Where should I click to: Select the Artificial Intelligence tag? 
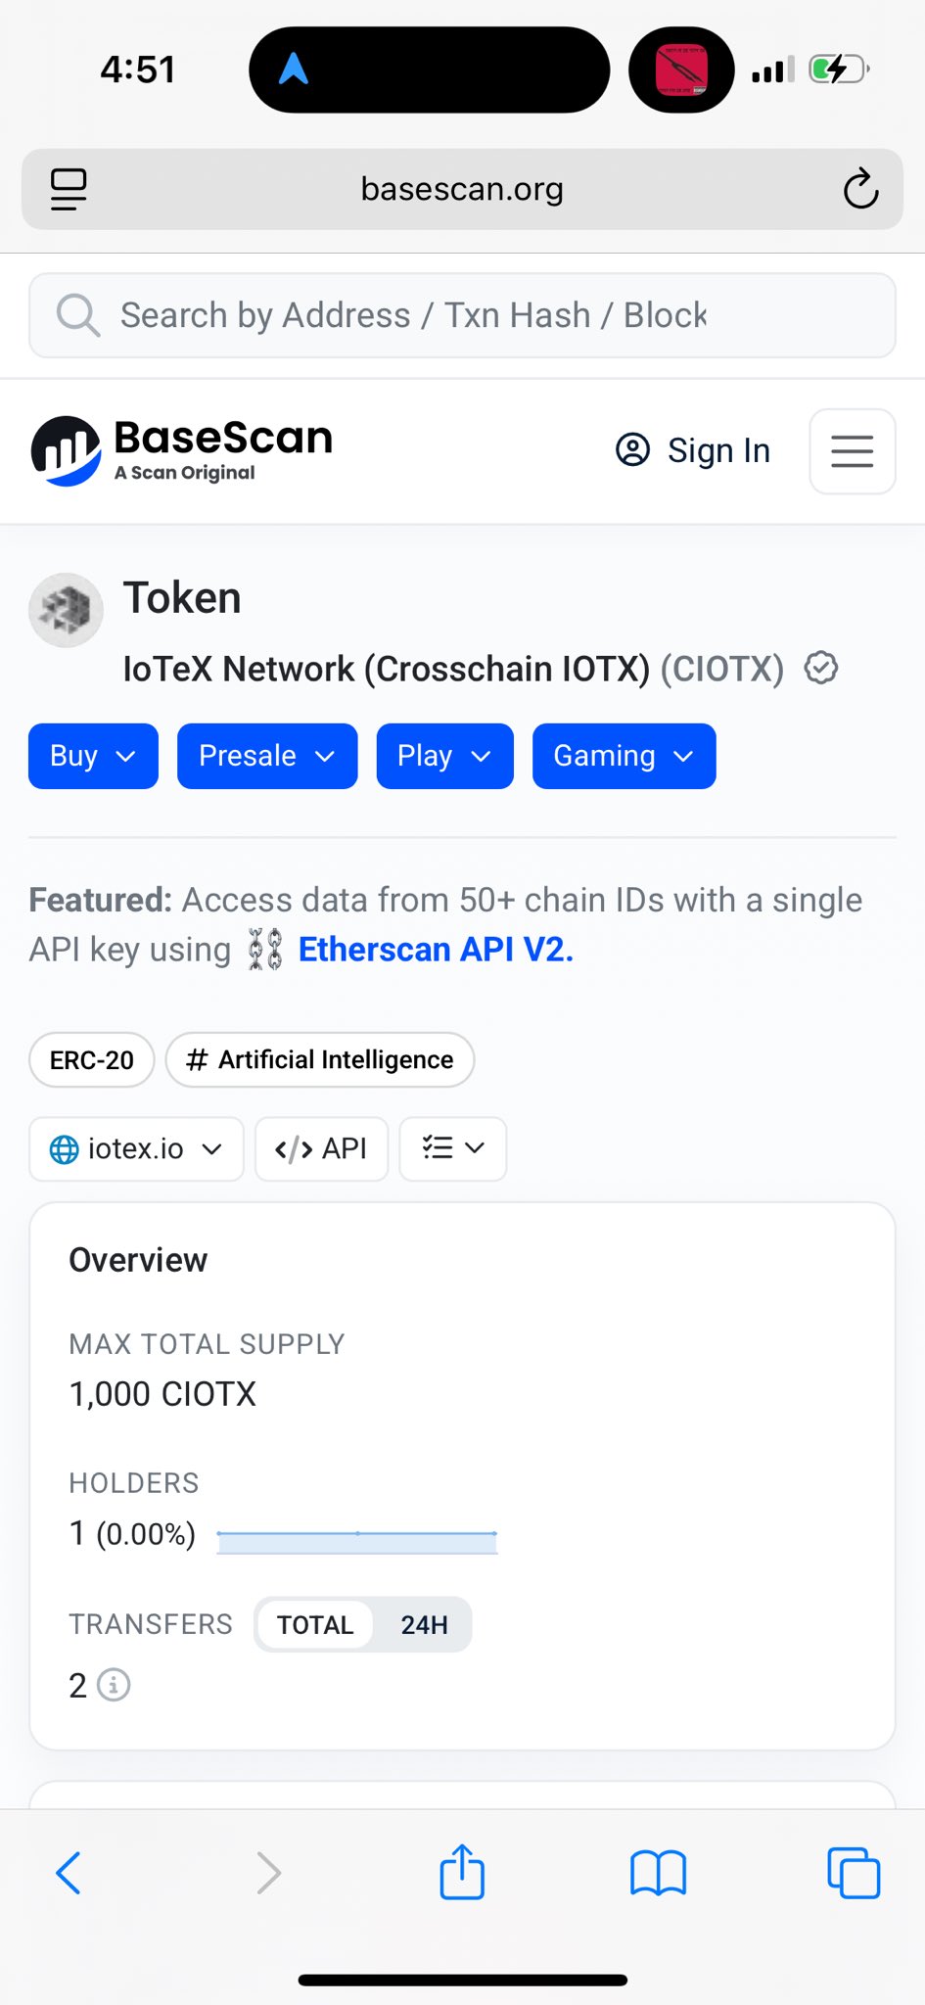click(x=320, y=1060)
